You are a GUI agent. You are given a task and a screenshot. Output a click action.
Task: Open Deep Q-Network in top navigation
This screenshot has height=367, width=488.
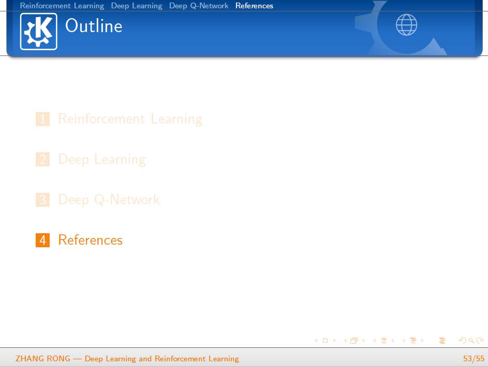(x=199, y=6)
